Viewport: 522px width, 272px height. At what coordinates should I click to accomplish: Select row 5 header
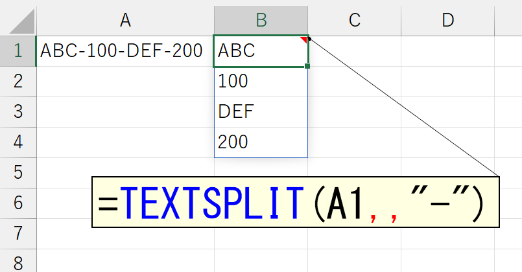(18, 172)
